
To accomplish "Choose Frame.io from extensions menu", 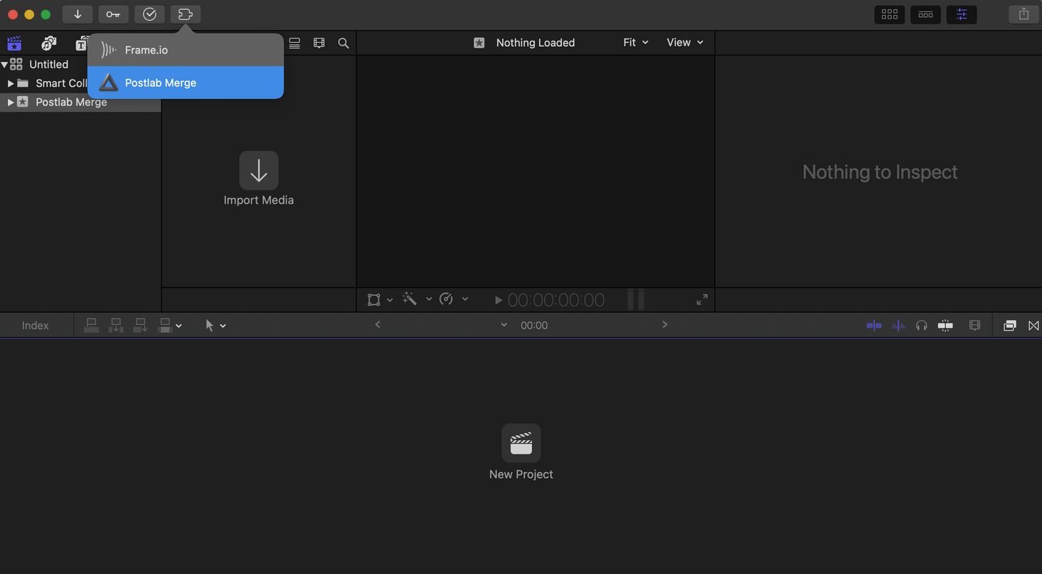I will point(185,50).
